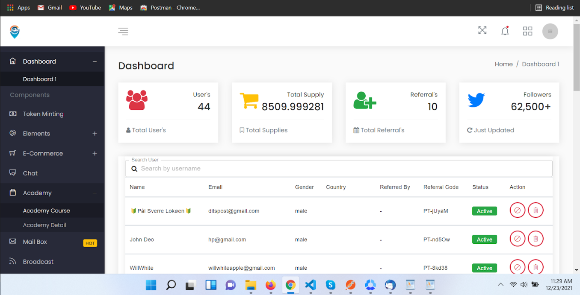Viewport: 580px width, 295px height.
Task: Click Active status for John Deo
Action: click(x=485, y=240)
